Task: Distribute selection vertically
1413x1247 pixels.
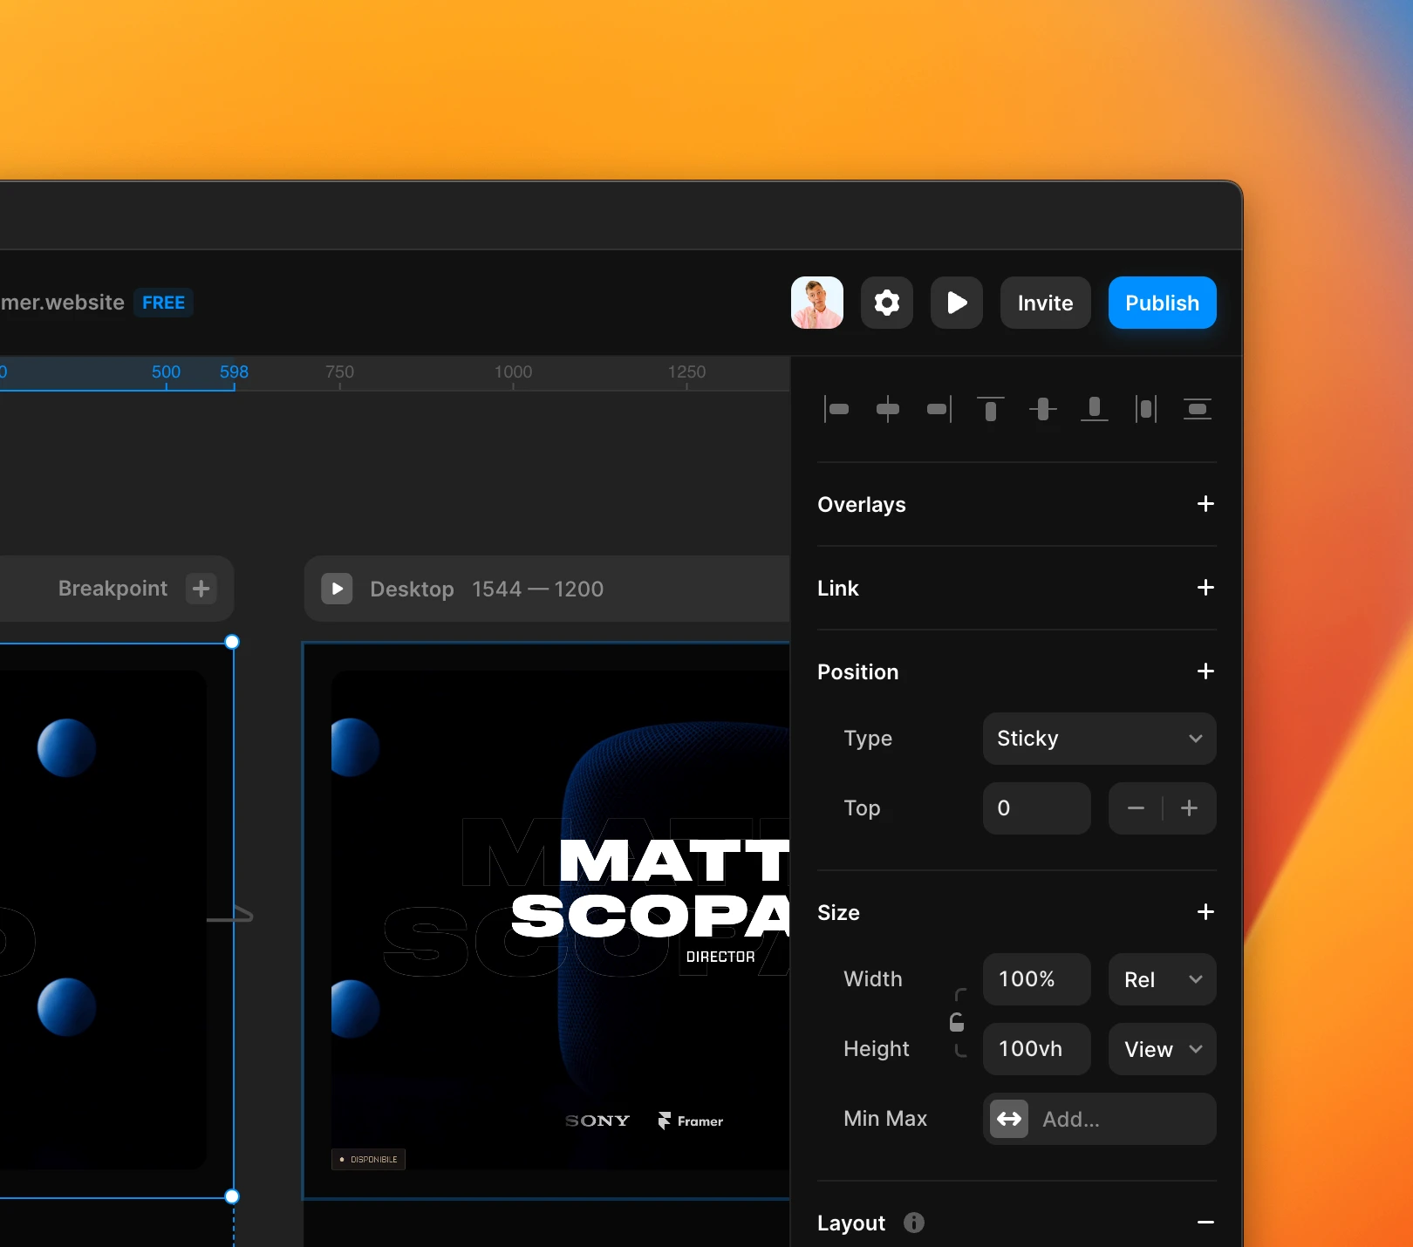Action: pyautogui.click(x=1197, y=408)
